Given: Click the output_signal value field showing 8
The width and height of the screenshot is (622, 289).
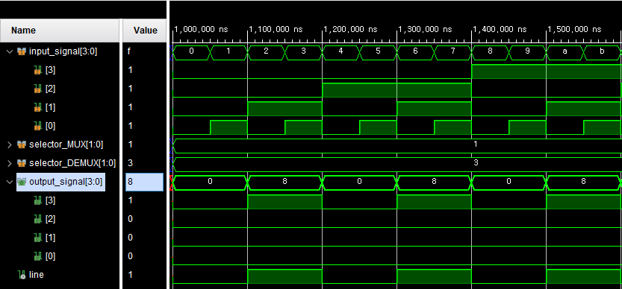Looking at the screenshot, I should [x=144, y=182].
